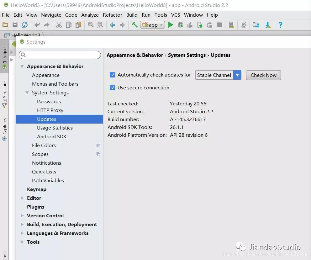The width and height of the screenshot is (311, 260).
Task: Open the app run configuration dropdown
Action: tap(152, 25)
